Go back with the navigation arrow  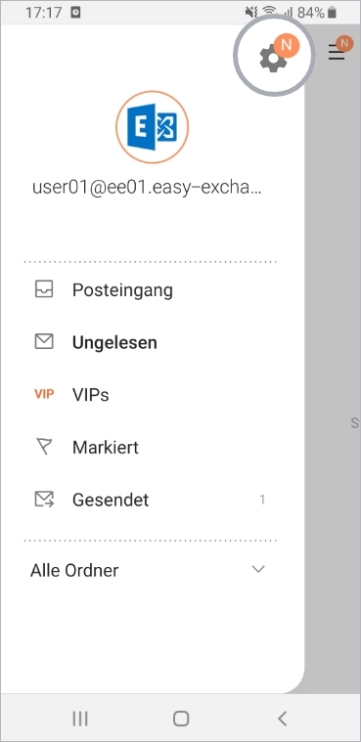(283, 719)
